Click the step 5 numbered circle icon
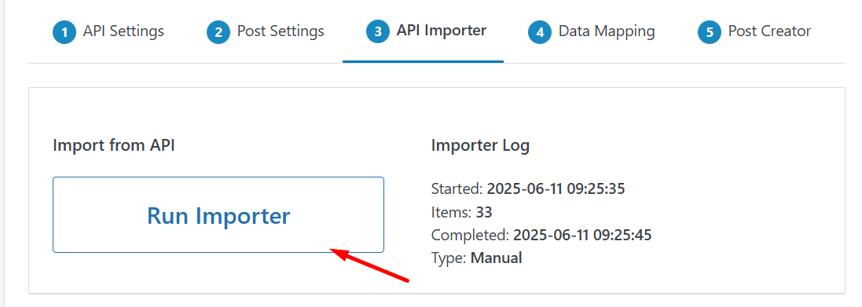 point(710,32)
